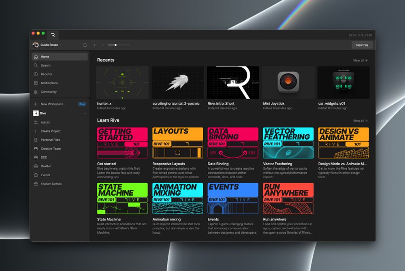Open the Data Binding tutorial card
This screenshot has height=271, width=405.
(x=233, y=143)
